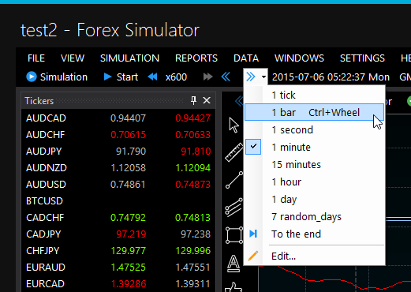
Task: Increase simulation speed with gray fast-forward arrows
Action: click(x=207, y=77)
